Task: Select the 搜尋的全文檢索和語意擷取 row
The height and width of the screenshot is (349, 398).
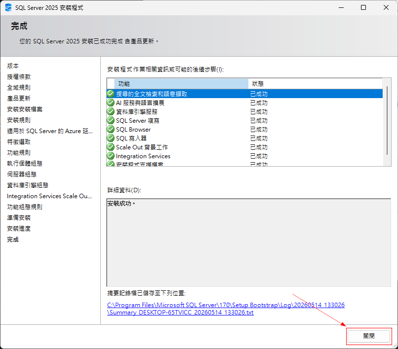Action: 245,94
